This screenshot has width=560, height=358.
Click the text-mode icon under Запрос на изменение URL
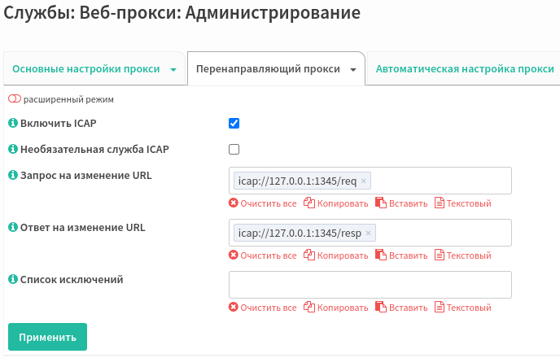(440, 203)
